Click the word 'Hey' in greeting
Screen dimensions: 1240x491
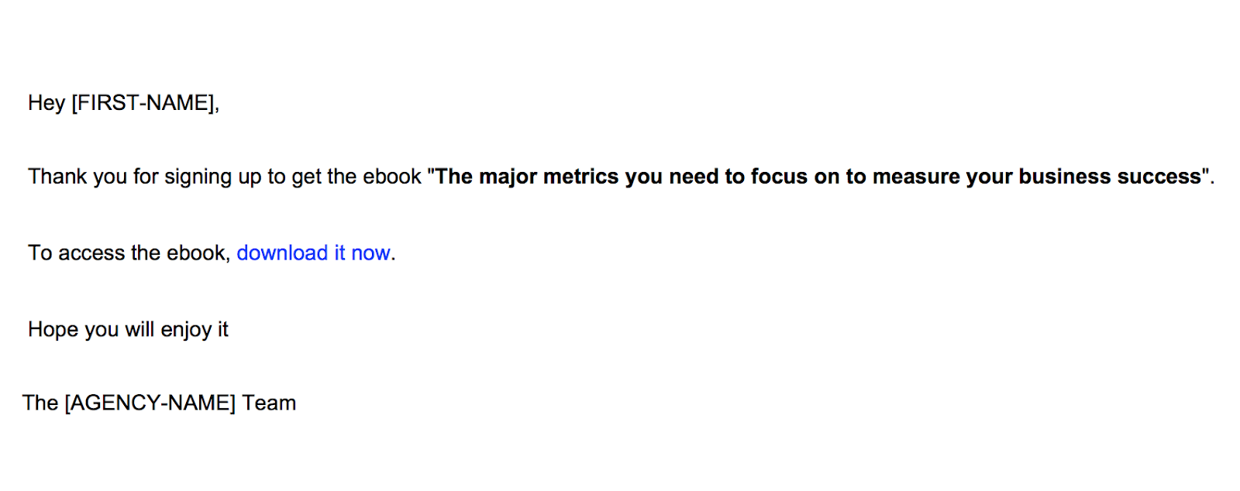pyautogui.click(x=46, y=103)
